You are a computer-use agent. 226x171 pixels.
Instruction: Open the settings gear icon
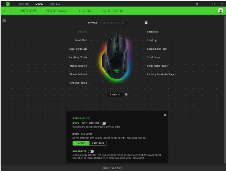pyautogui.click(x=197, y=4)
